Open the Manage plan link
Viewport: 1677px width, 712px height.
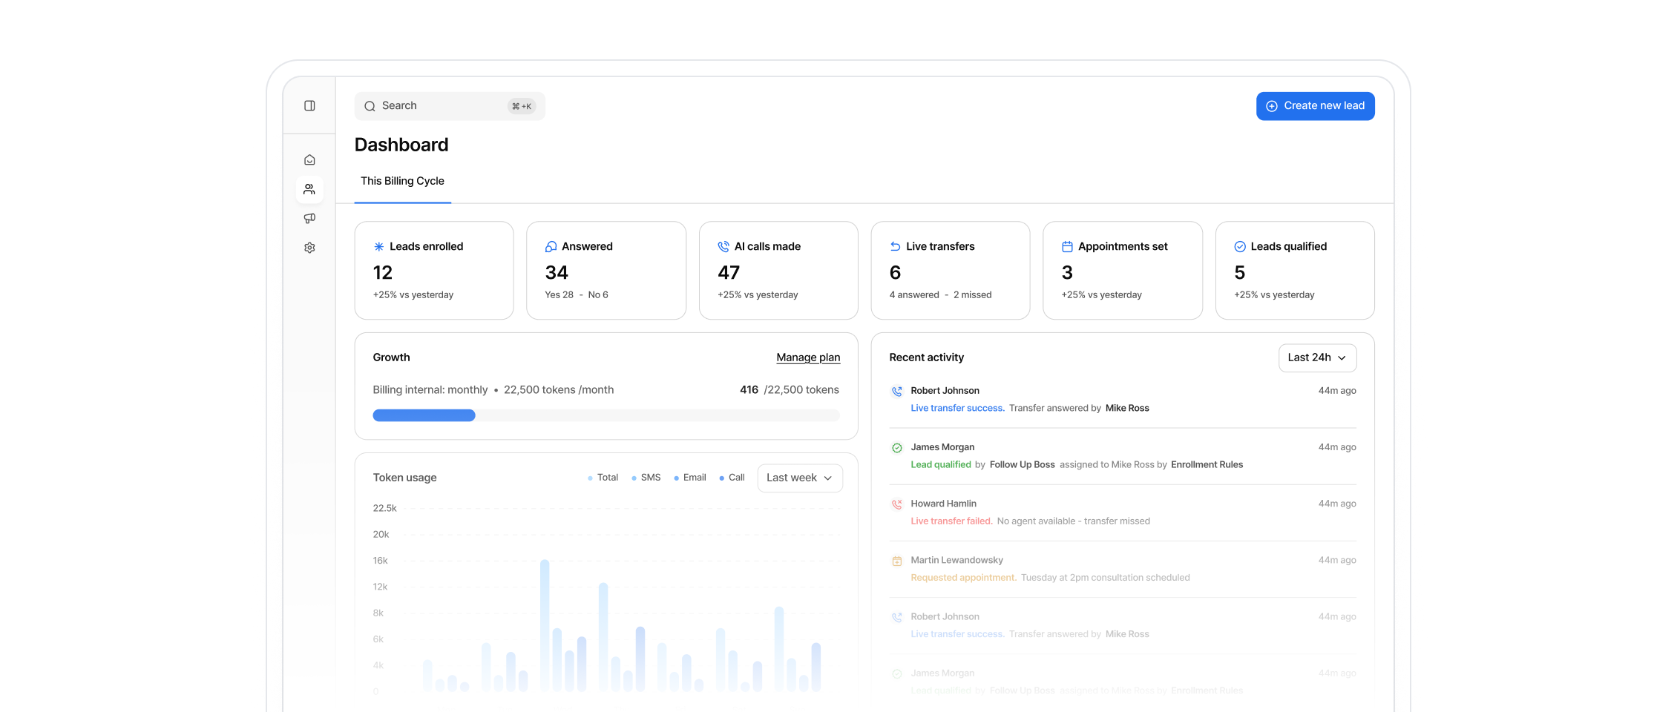(x=808, y=357)
